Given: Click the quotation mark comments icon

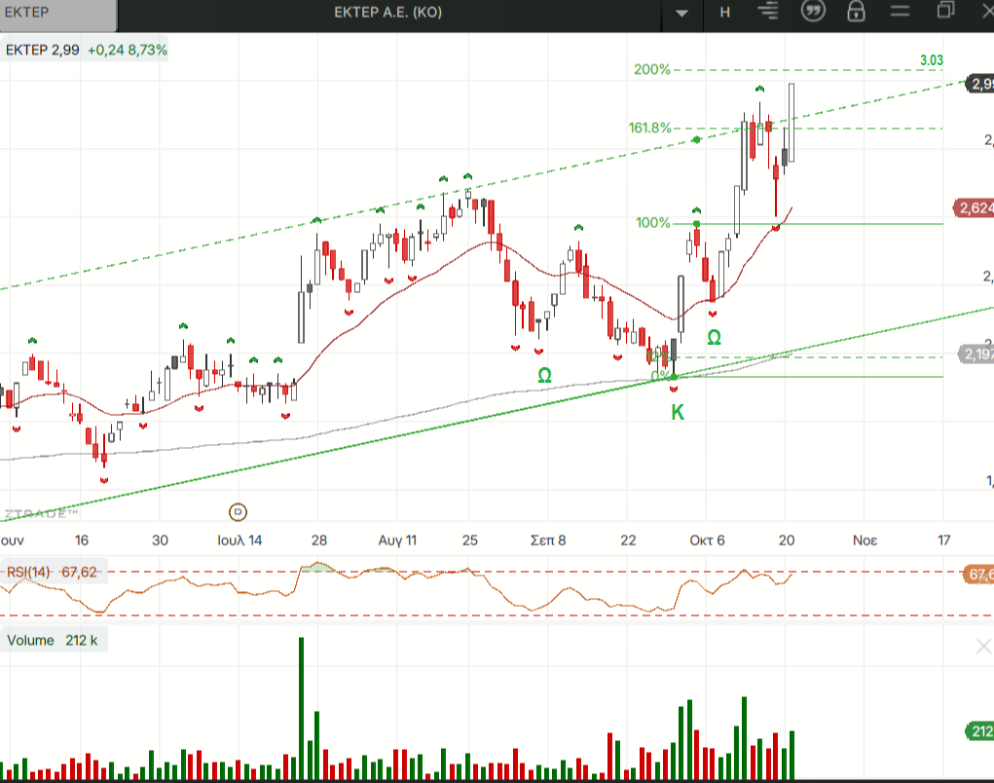Looking at the screenshot, I should pos(812,12).
